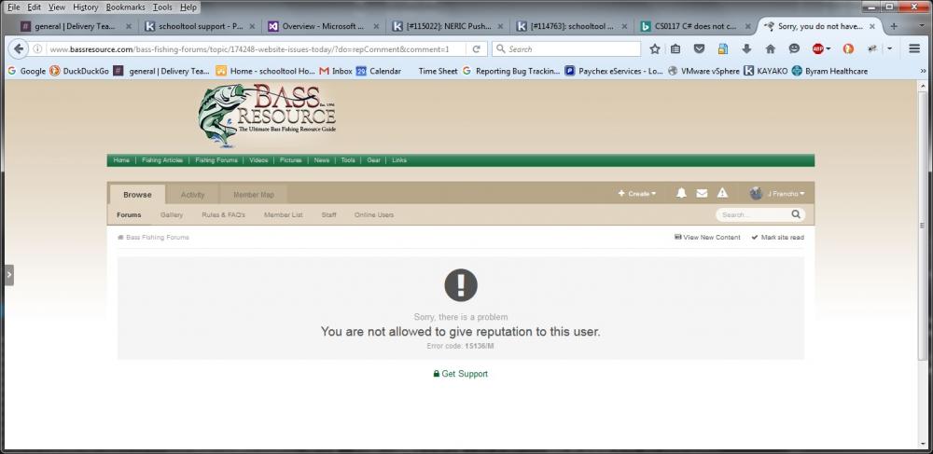Save page to Pocket
933x454 pixels.
pos(699,49)
